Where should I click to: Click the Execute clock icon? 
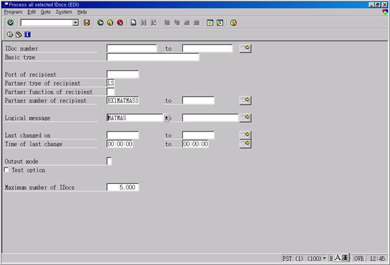tap(10, 35)
